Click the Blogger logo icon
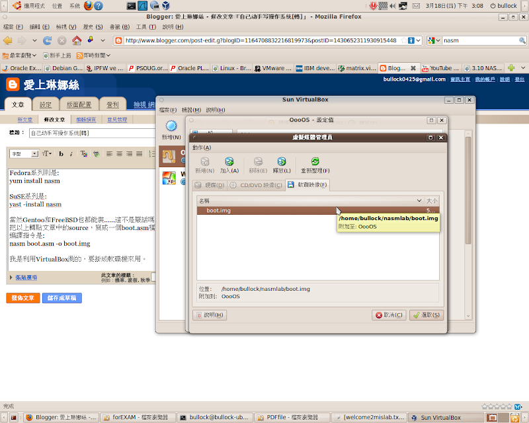The width and height of the screenshot is (529, 423). (x=13, y=85)
